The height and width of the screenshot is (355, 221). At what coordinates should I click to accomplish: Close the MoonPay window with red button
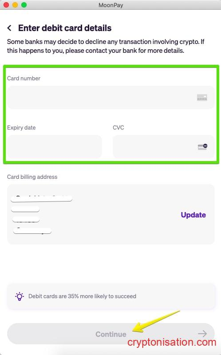(x=6, y=5)
